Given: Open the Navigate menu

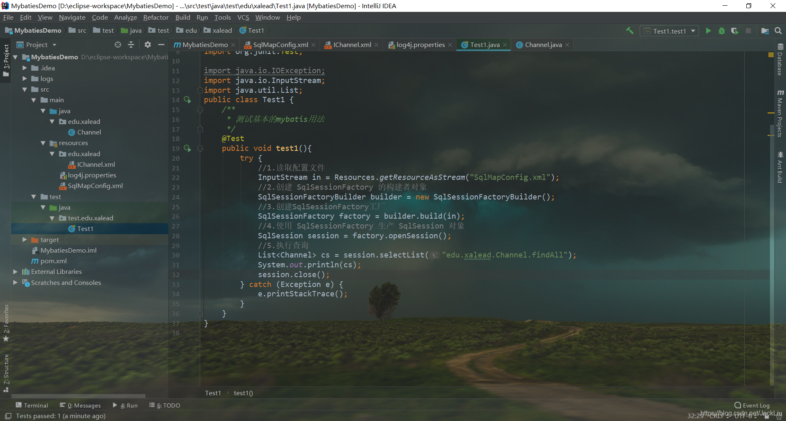Looking at the screenshot, I should (x=72, y=18).
